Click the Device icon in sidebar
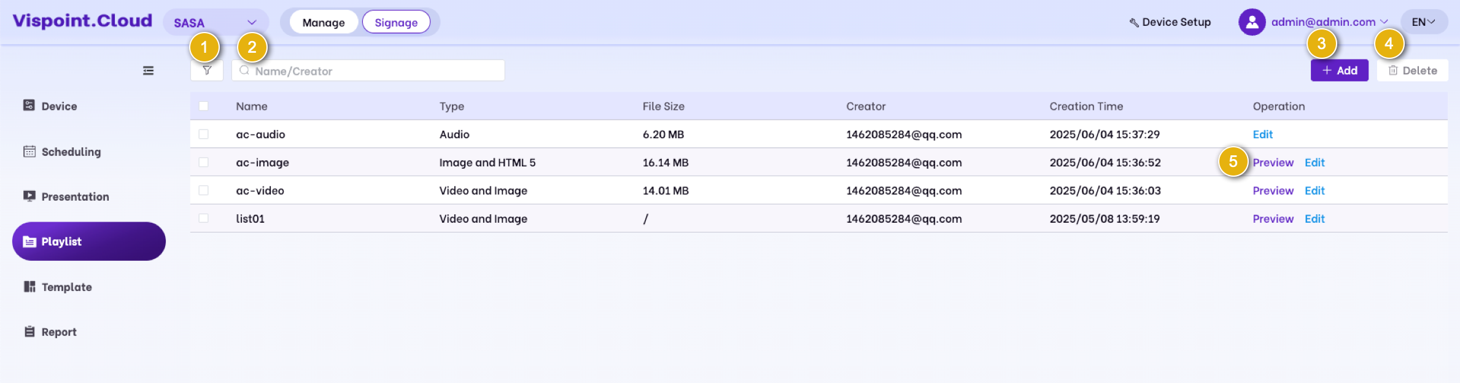1460x383 pixels. (29, 106)
